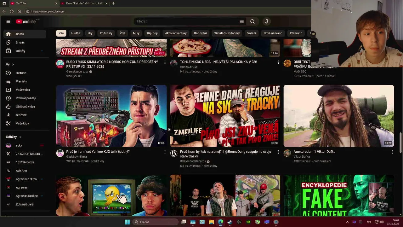
Task: Show hidden system tray icons chevron
Action: tap(347, 222)
